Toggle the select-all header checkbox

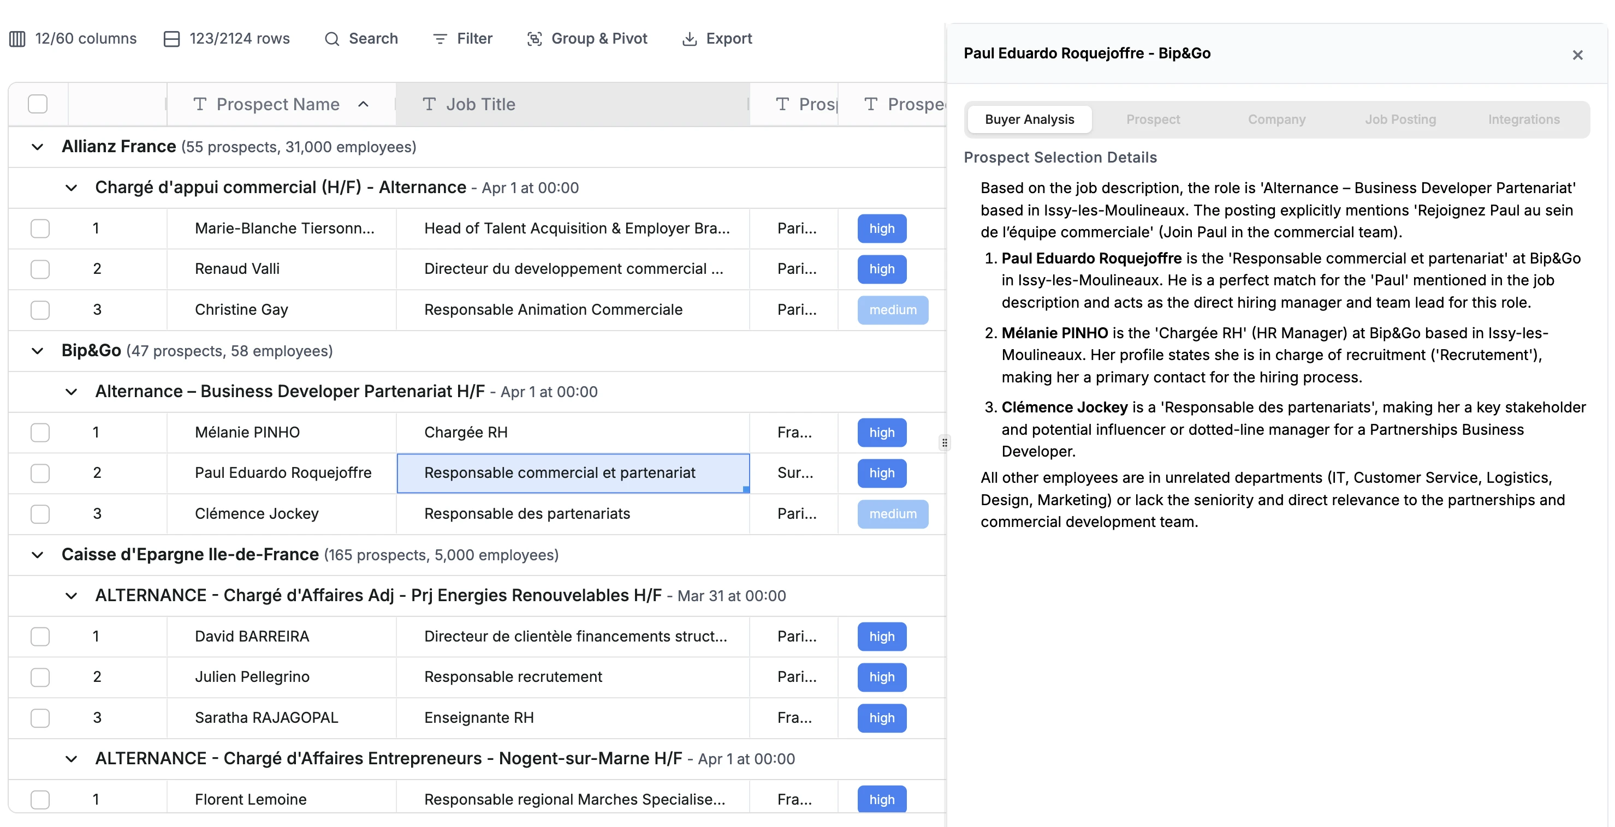[38, 104]
